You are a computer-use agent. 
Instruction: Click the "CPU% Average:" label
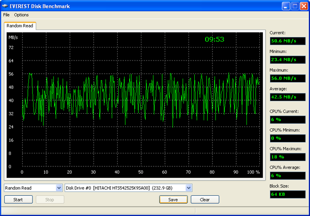pyautogui.click(x=285, y=167)
